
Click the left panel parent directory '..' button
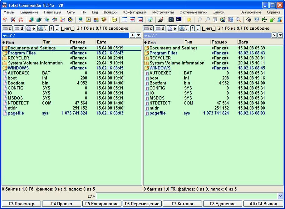point(57,28)
